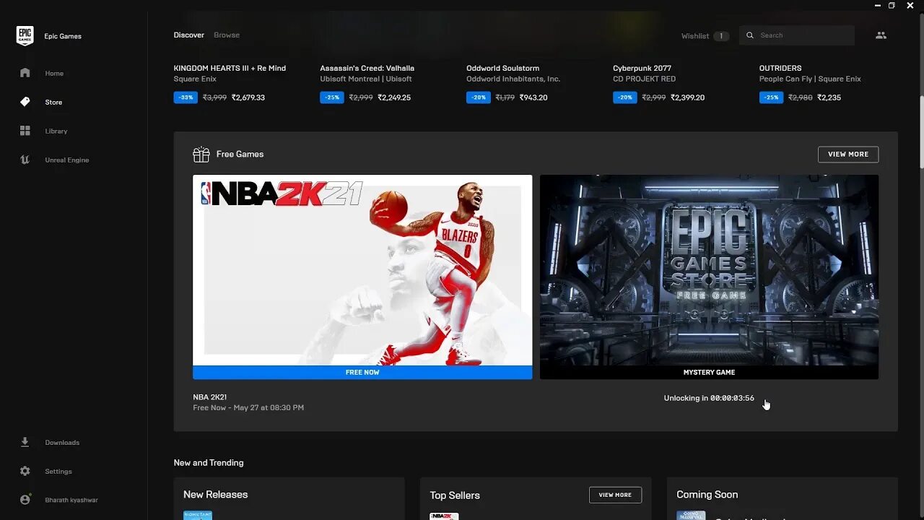Click the Free Now banner for NBA 2K21
Image resolution: width=924 pixels, height=520 pixels.
coord(362,373)
